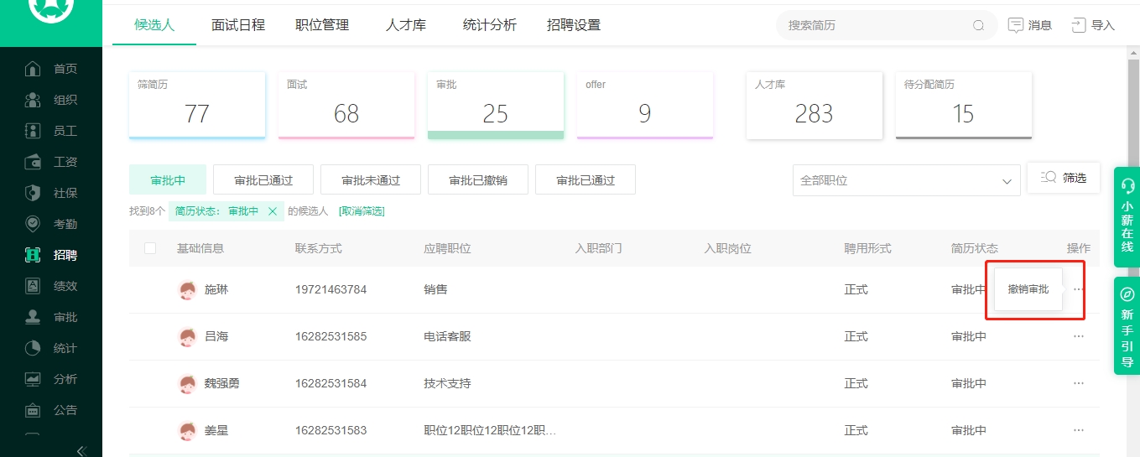Switch to the 面试日程 tab
1140x457 pixels.
tap(238, 25)
